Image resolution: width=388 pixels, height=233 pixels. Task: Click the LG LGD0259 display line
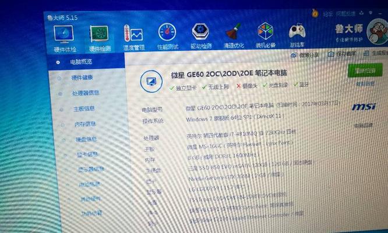[x=218, y=188]
